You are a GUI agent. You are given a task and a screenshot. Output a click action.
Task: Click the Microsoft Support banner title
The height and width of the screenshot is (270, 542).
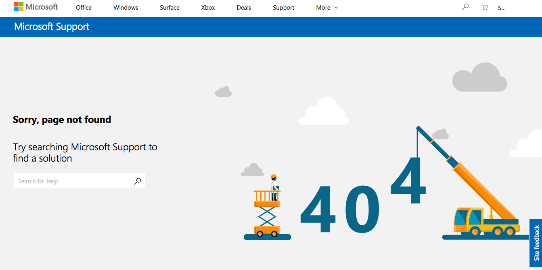tap(52, 27)
